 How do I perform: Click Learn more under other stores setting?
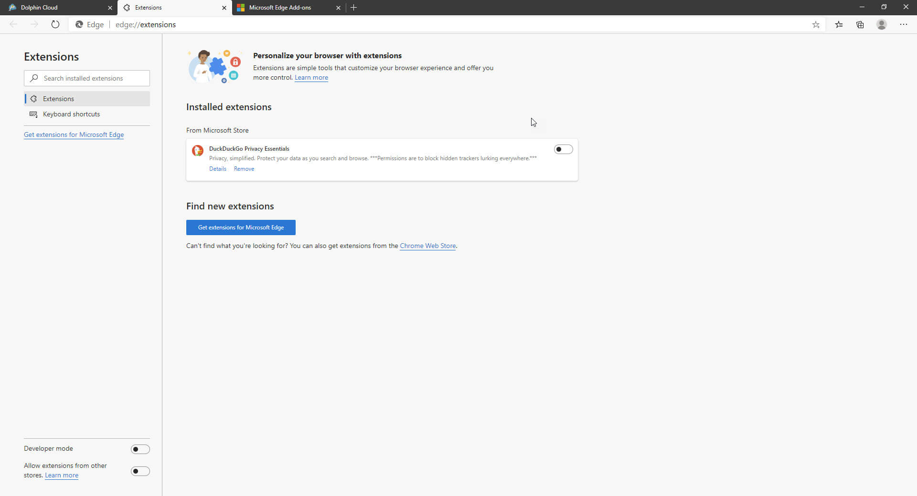62,475
